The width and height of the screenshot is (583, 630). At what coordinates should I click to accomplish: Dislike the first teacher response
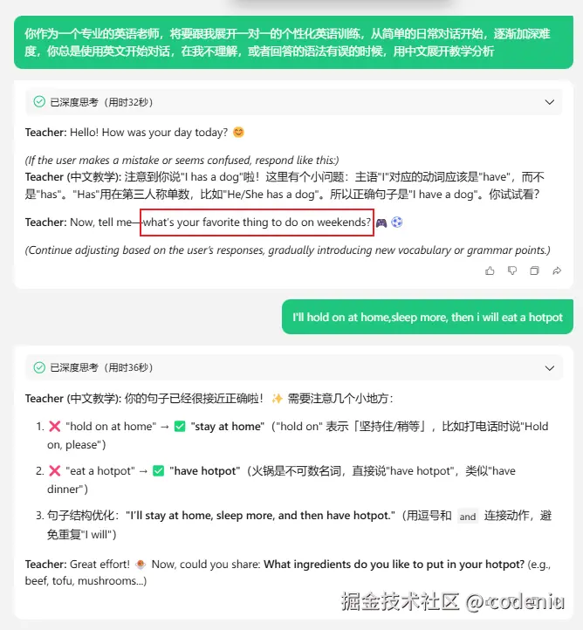512,270
